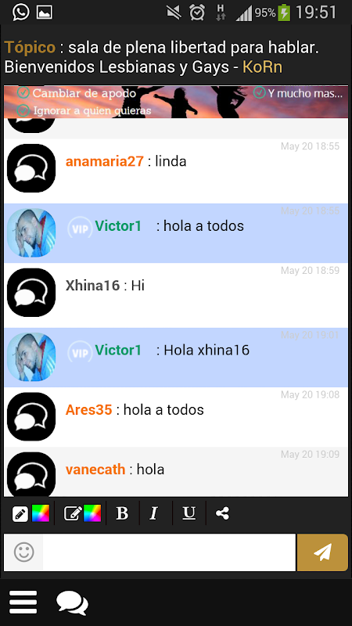Viewport: 352px width, 626px height.
Task: Click the KoRn topic link
Action: 262,67
